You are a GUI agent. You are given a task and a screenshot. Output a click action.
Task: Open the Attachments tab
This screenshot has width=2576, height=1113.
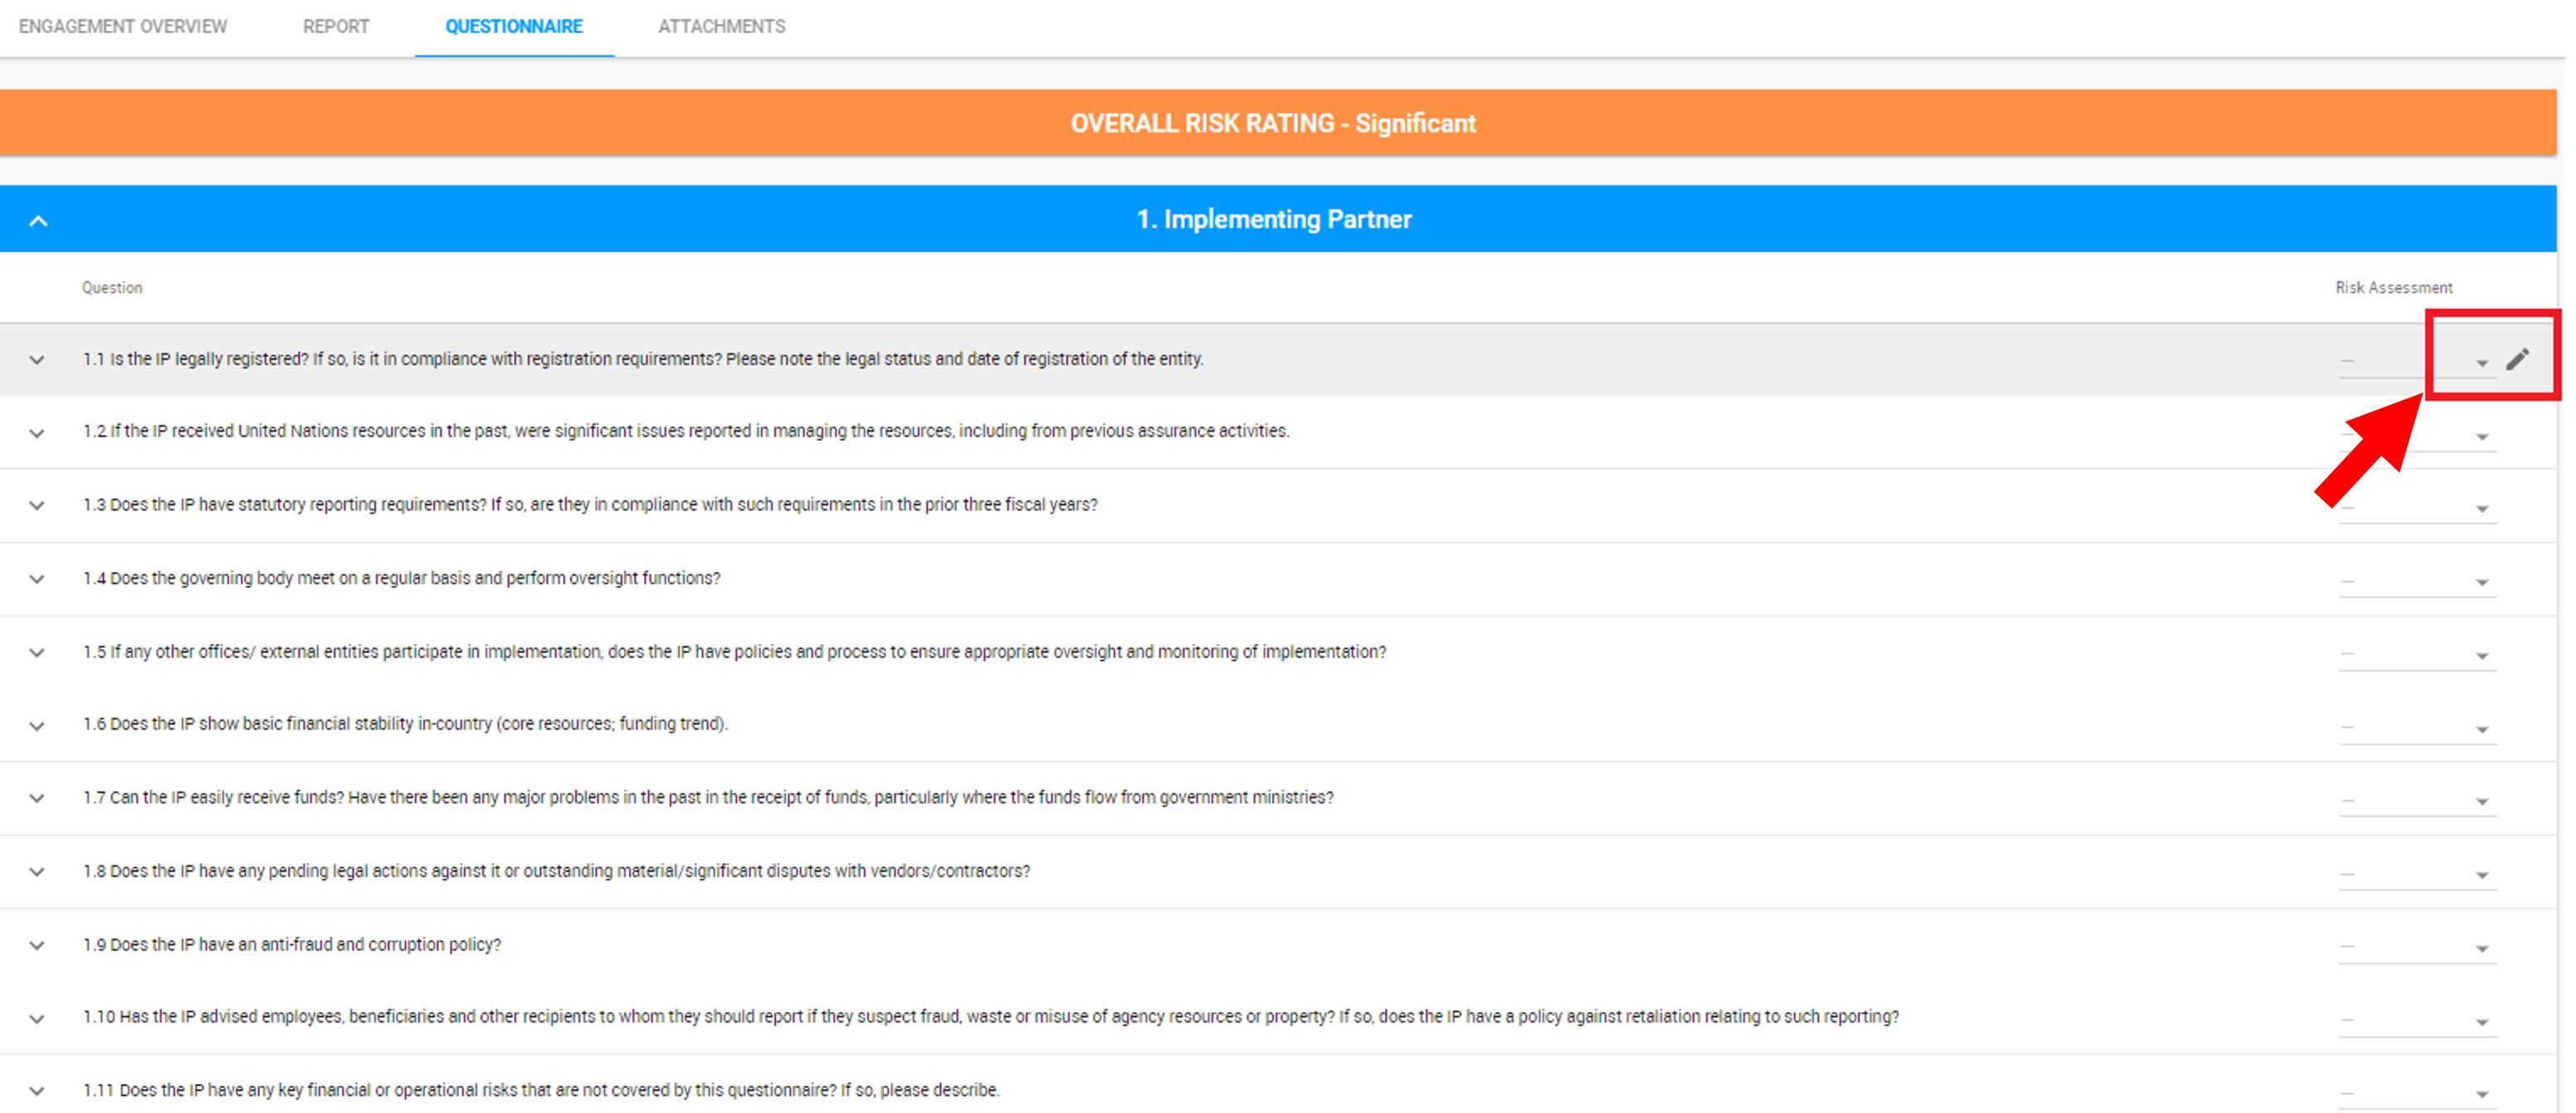point(722,27)
